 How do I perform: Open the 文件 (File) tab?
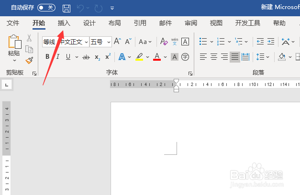13,23
